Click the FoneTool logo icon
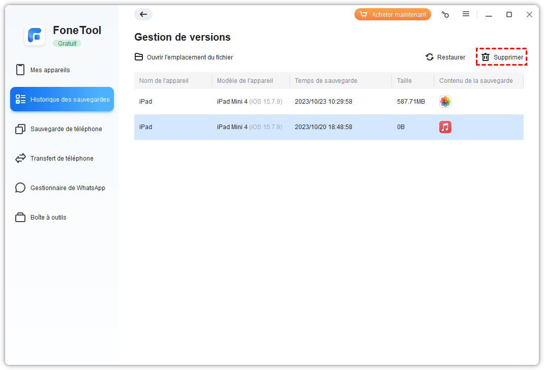 click(35, 36)
